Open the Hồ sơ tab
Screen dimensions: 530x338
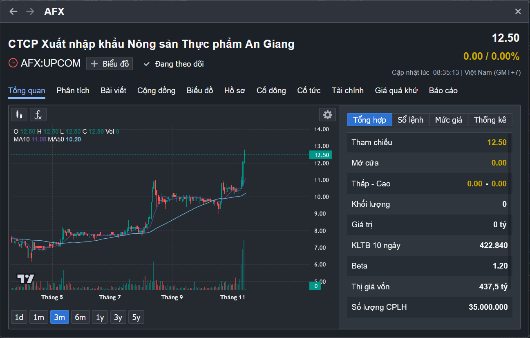(x=235, y=91)
